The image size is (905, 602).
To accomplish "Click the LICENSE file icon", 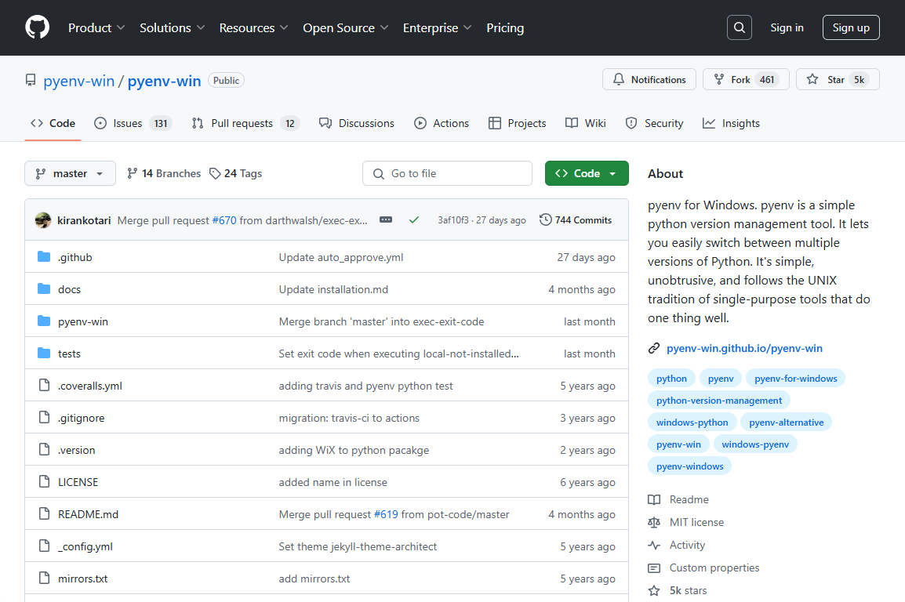I will click(44, 481).
